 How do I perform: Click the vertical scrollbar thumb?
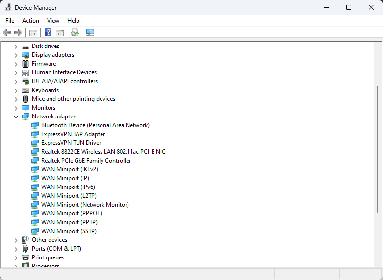[x=378, y=149]
